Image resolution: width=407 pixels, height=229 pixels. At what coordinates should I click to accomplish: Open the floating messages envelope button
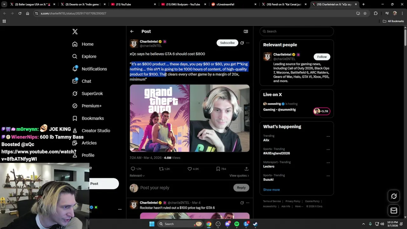(394, 211)
